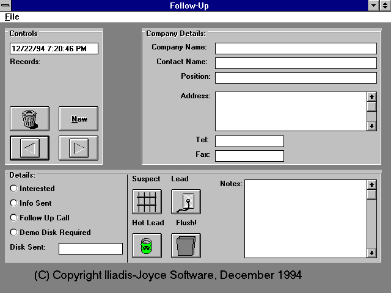Go to next record with right arrow
This screenshot has height=293, width=391.
coord(78,147)
